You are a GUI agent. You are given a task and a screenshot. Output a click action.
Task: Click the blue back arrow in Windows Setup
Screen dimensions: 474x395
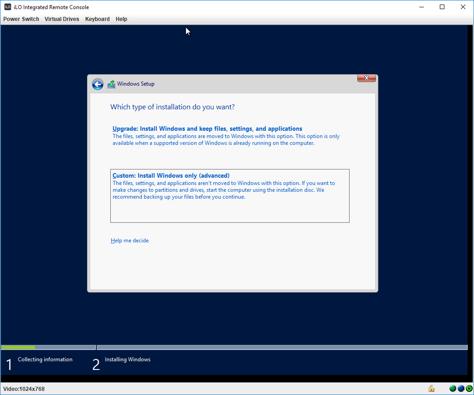point(98,84)
